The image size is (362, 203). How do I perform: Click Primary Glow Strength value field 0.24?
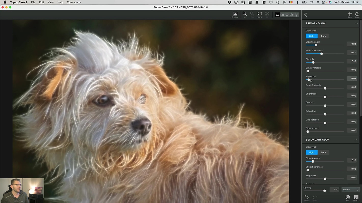coord(352,44)
